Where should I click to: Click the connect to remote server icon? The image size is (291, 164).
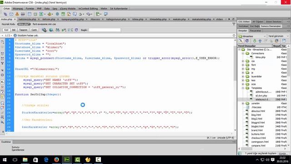(x=241, y=41)
